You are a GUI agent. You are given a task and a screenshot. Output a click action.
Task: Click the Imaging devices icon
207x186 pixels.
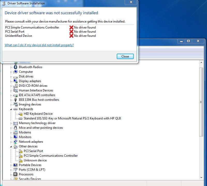pyautogui.click(x=15, y=104)
